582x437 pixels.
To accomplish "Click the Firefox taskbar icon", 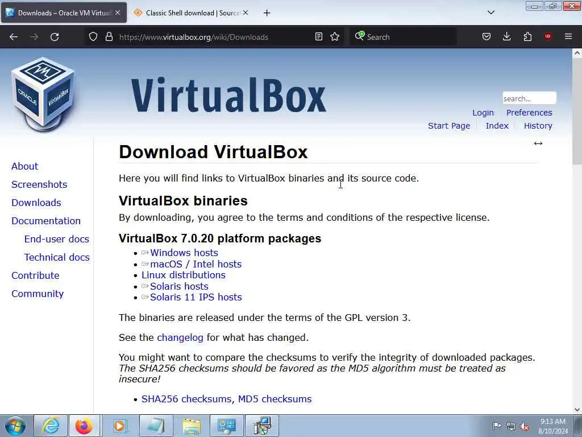I will [84, 426].
